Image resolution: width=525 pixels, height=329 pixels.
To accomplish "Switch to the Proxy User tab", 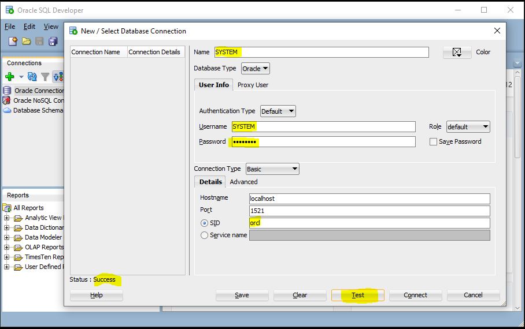I will point(253,85).
